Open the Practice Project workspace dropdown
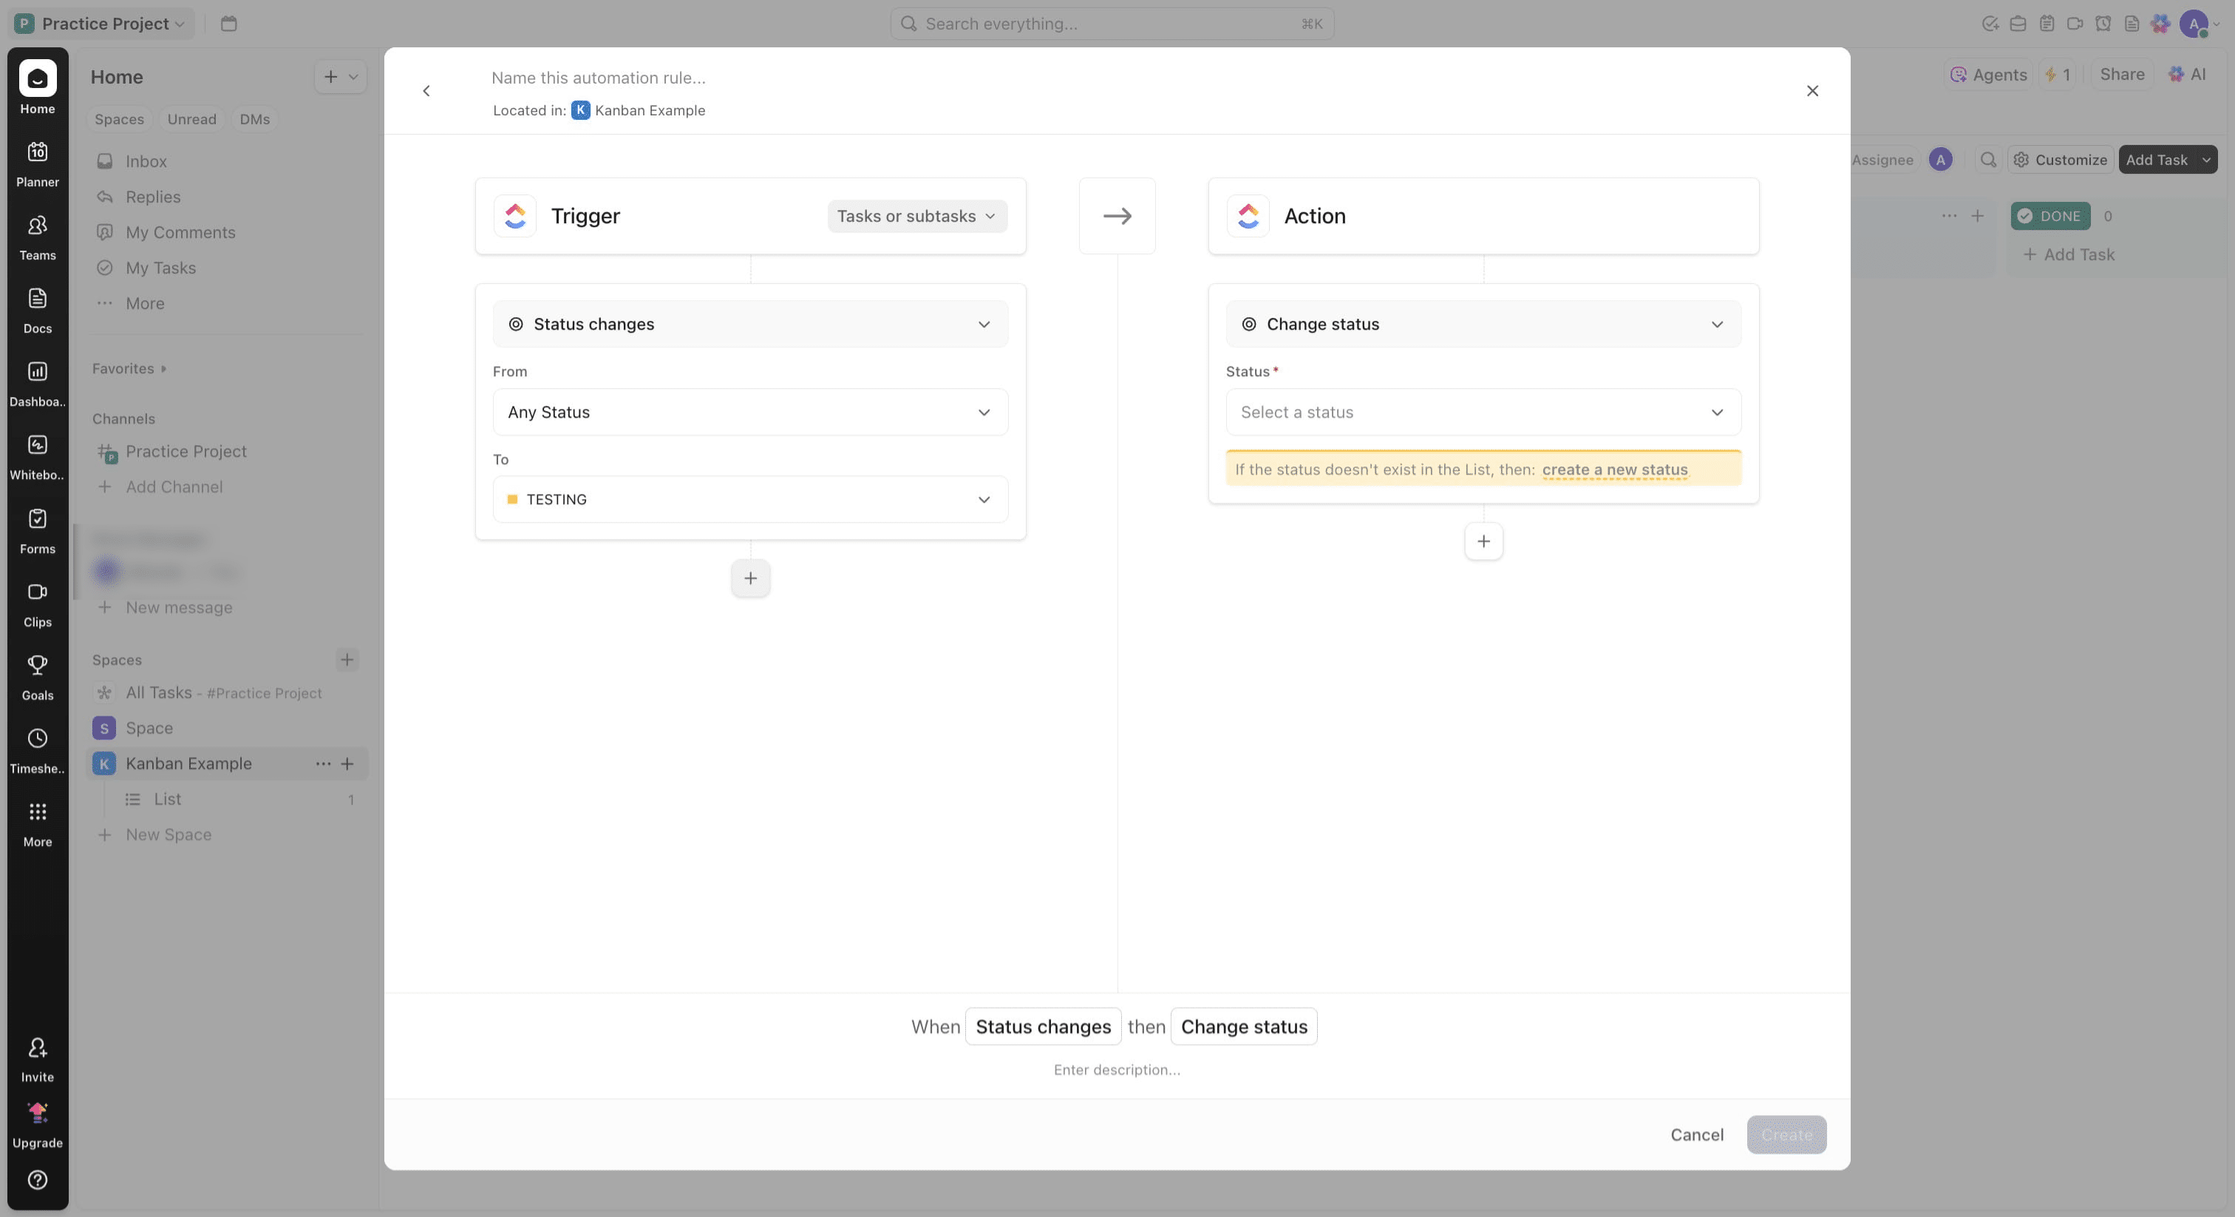 click(103, 24)
